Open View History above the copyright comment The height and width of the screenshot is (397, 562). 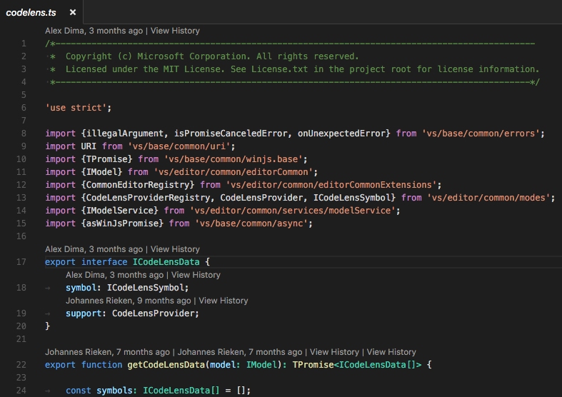(x=175, y=31)
